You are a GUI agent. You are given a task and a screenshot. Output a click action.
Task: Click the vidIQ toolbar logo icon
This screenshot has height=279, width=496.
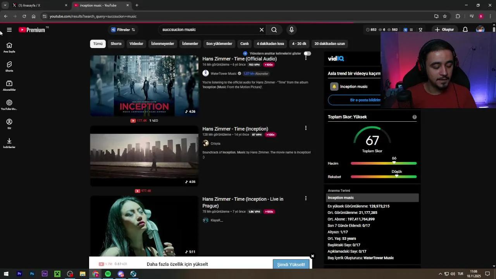coord(405,30)
